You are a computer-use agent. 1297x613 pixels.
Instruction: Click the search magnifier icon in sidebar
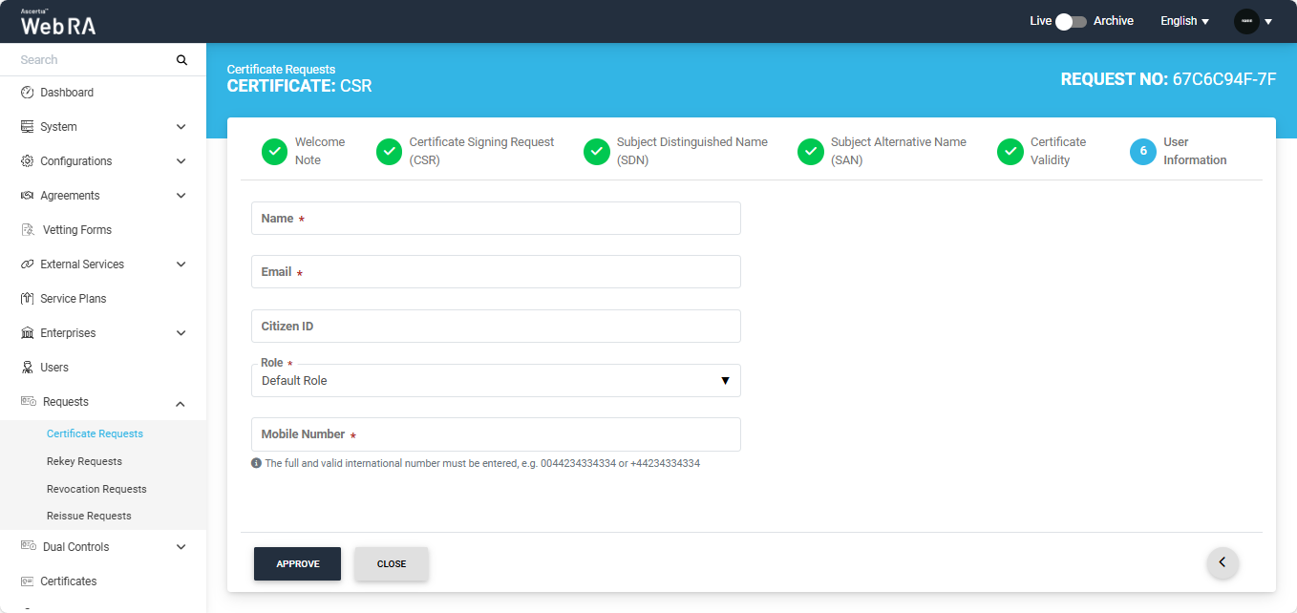click(181, 60)
